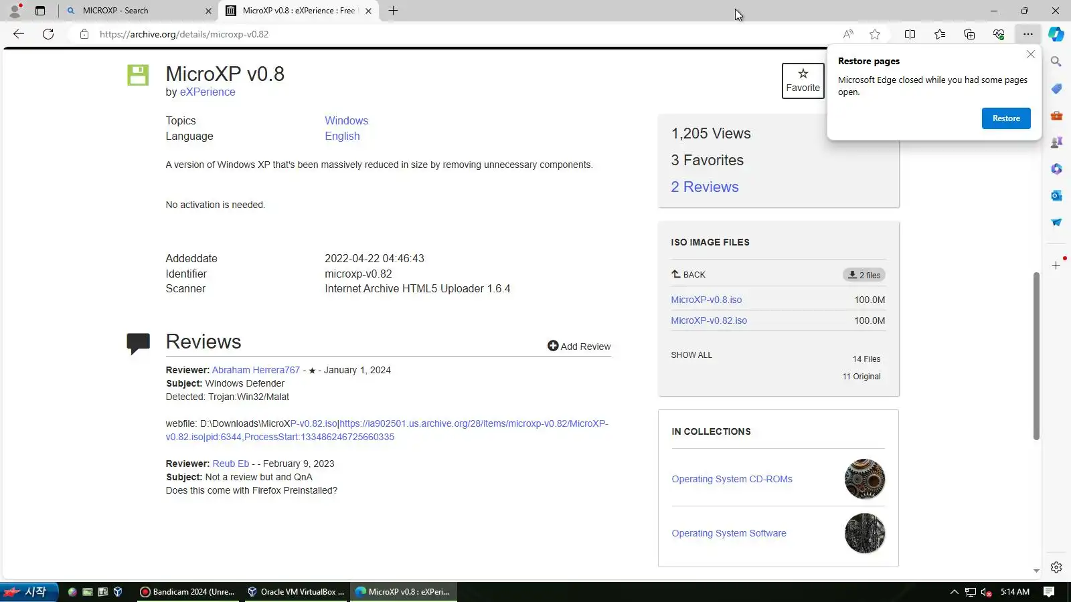1071x602 pixels.
Task: Open Browser essentials heart icon
Action: 999,34
